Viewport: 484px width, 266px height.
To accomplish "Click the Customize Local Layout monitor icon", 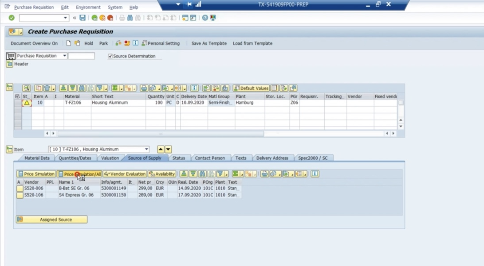I will pyautogui.click(x=213, y=18).
